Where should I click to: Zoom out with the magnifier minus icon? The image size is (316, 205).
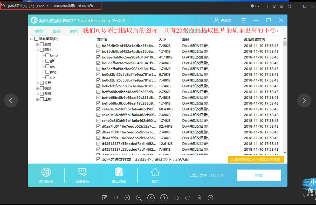click(x=139, y=198)
